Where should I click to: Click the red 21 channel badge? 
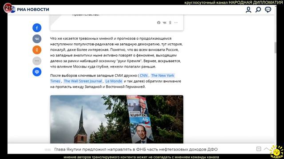pyautogui.click(x=8, y=8)
